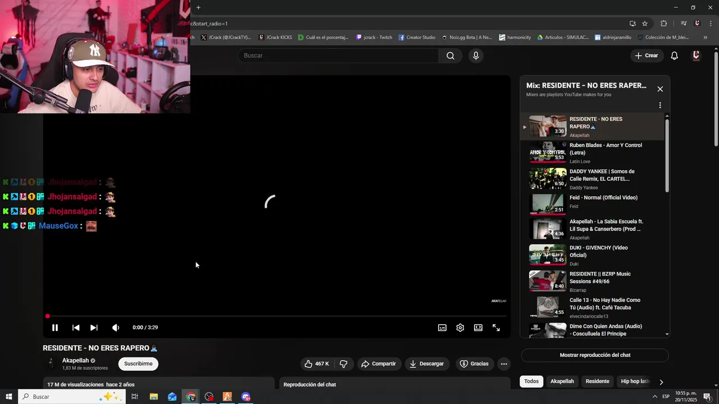Click the Mix playlist scrollbar
The width and height of the screenshot is (719, 404).
click(x=667, y=154)
